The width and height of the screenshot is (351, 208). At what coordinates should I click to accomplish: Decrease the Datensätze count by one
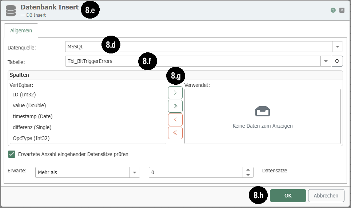(x=248, y=175)
